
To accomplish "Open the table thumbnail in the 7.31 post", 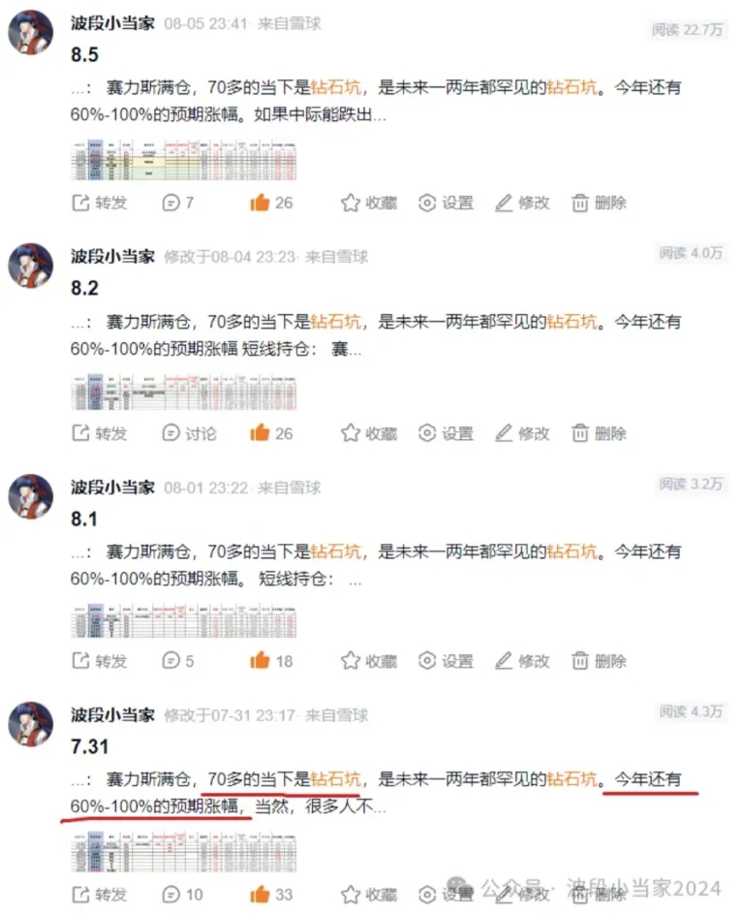I will [x=184, y=852].
